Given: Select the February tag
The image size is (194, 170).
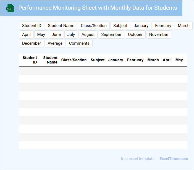Looking at the screenshot, I should pyautogui.click(x=163, y=26).
